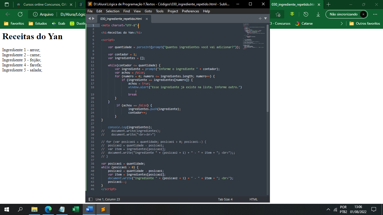
Task: Close the Cursos online Concursos tab
Action: click(71, 4)
